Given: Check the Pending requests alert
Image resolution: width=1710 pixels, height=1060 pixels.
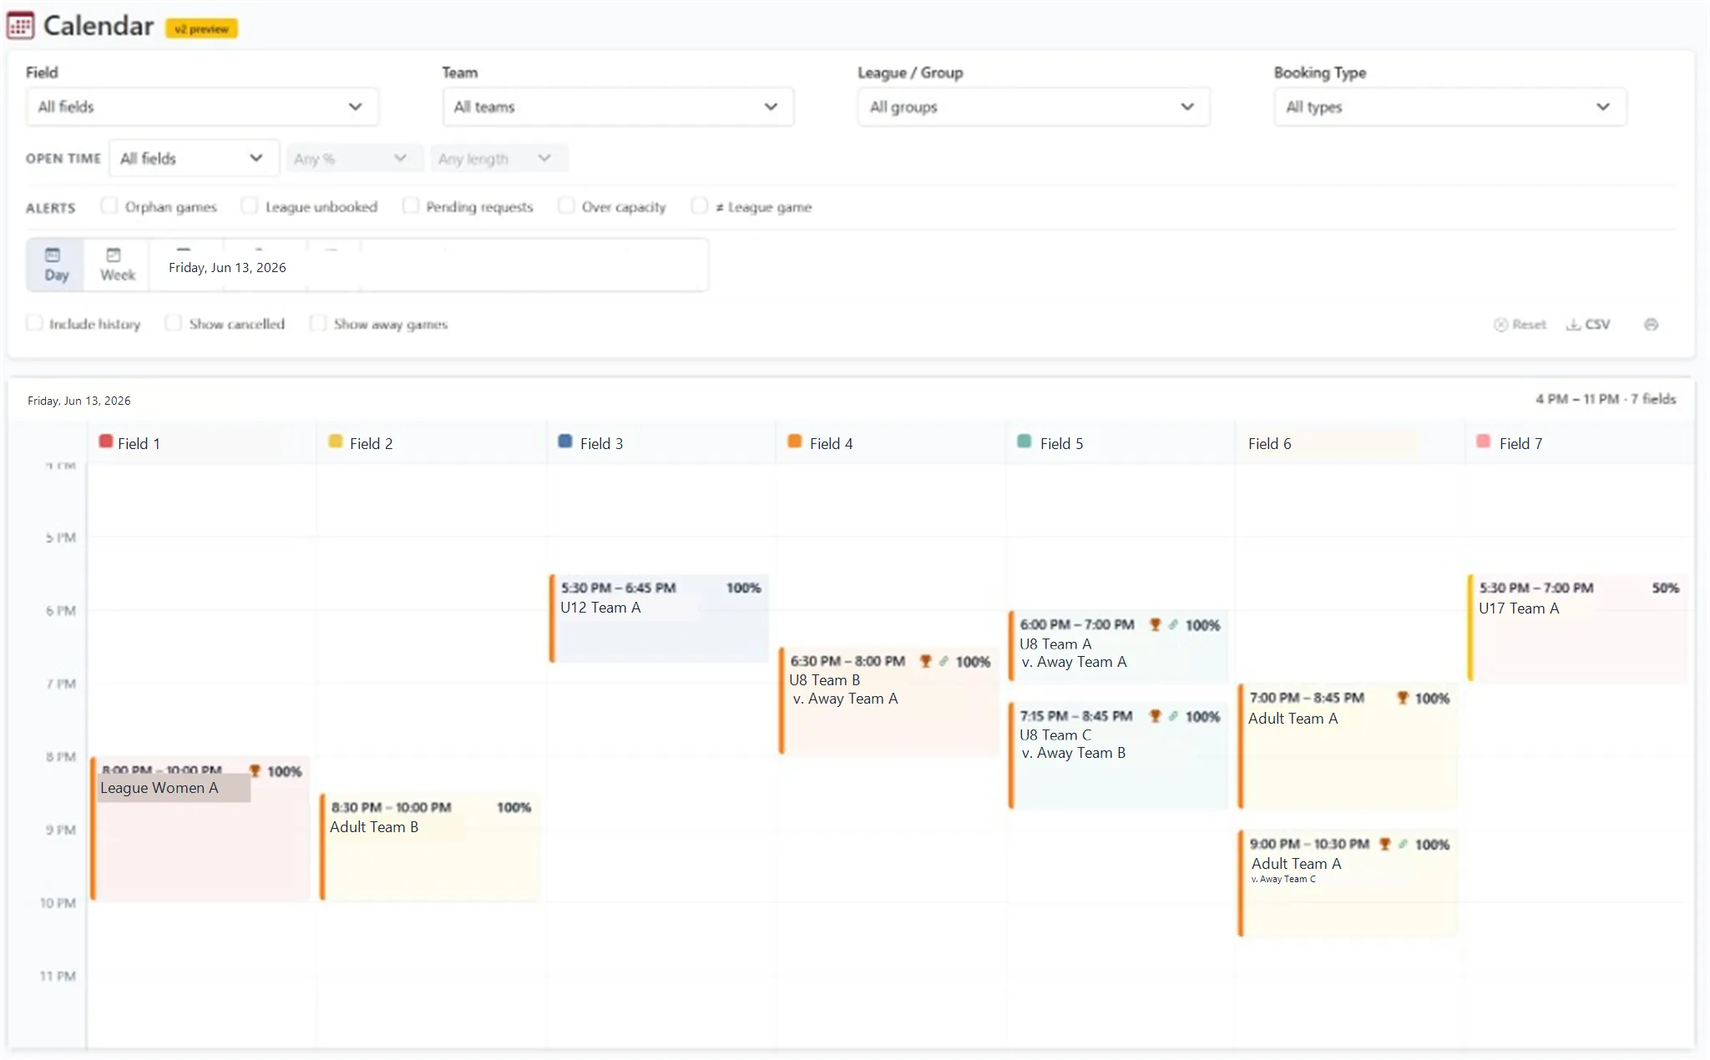Looking at the screenshot, I should click(x=410, y=205).
